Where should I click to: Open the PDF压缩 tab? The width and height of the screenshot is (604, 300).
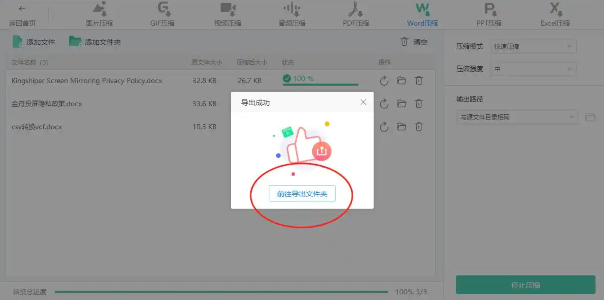point(356,14)
